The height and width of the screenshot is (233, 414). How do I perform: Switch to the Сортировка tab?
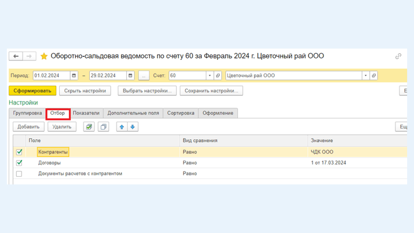point(180,113)
